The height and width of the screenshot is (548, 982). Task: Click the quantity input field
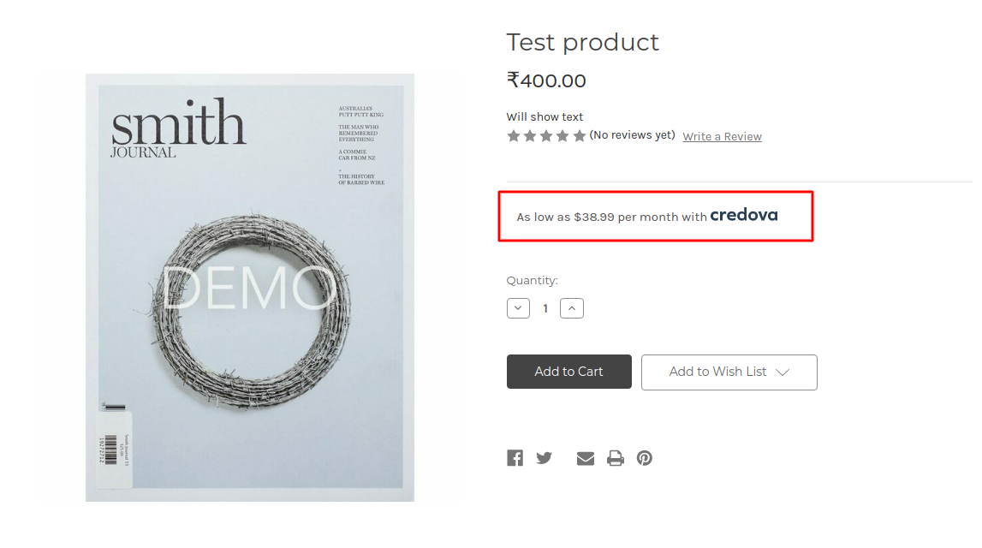click(545, 307)
